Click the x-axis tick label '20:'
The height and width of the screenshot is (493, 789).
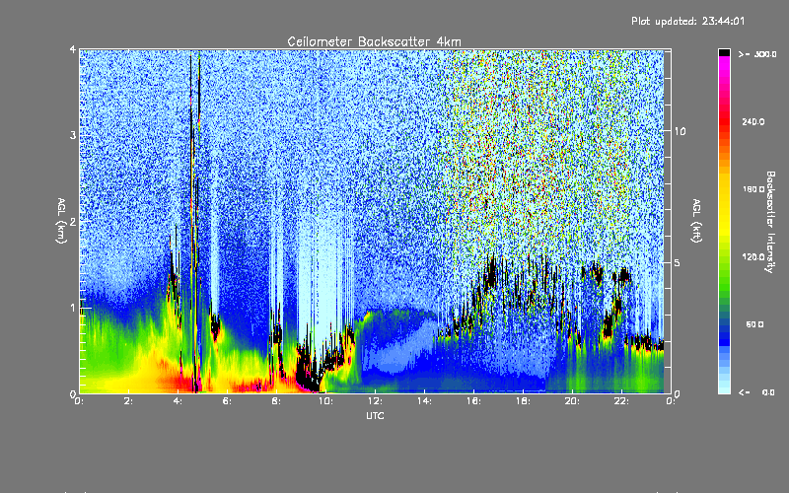click(572, 401)
